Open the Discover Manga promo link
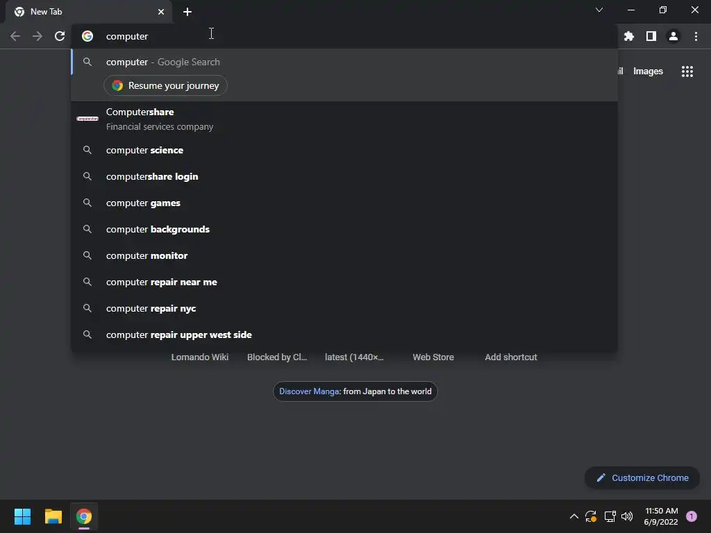 [355, 391]
